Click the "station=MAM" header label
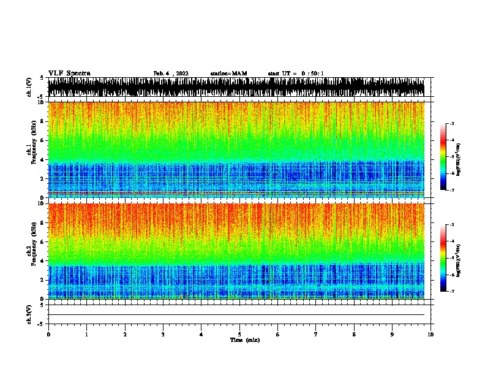485x375 pixels. (228, 74)
